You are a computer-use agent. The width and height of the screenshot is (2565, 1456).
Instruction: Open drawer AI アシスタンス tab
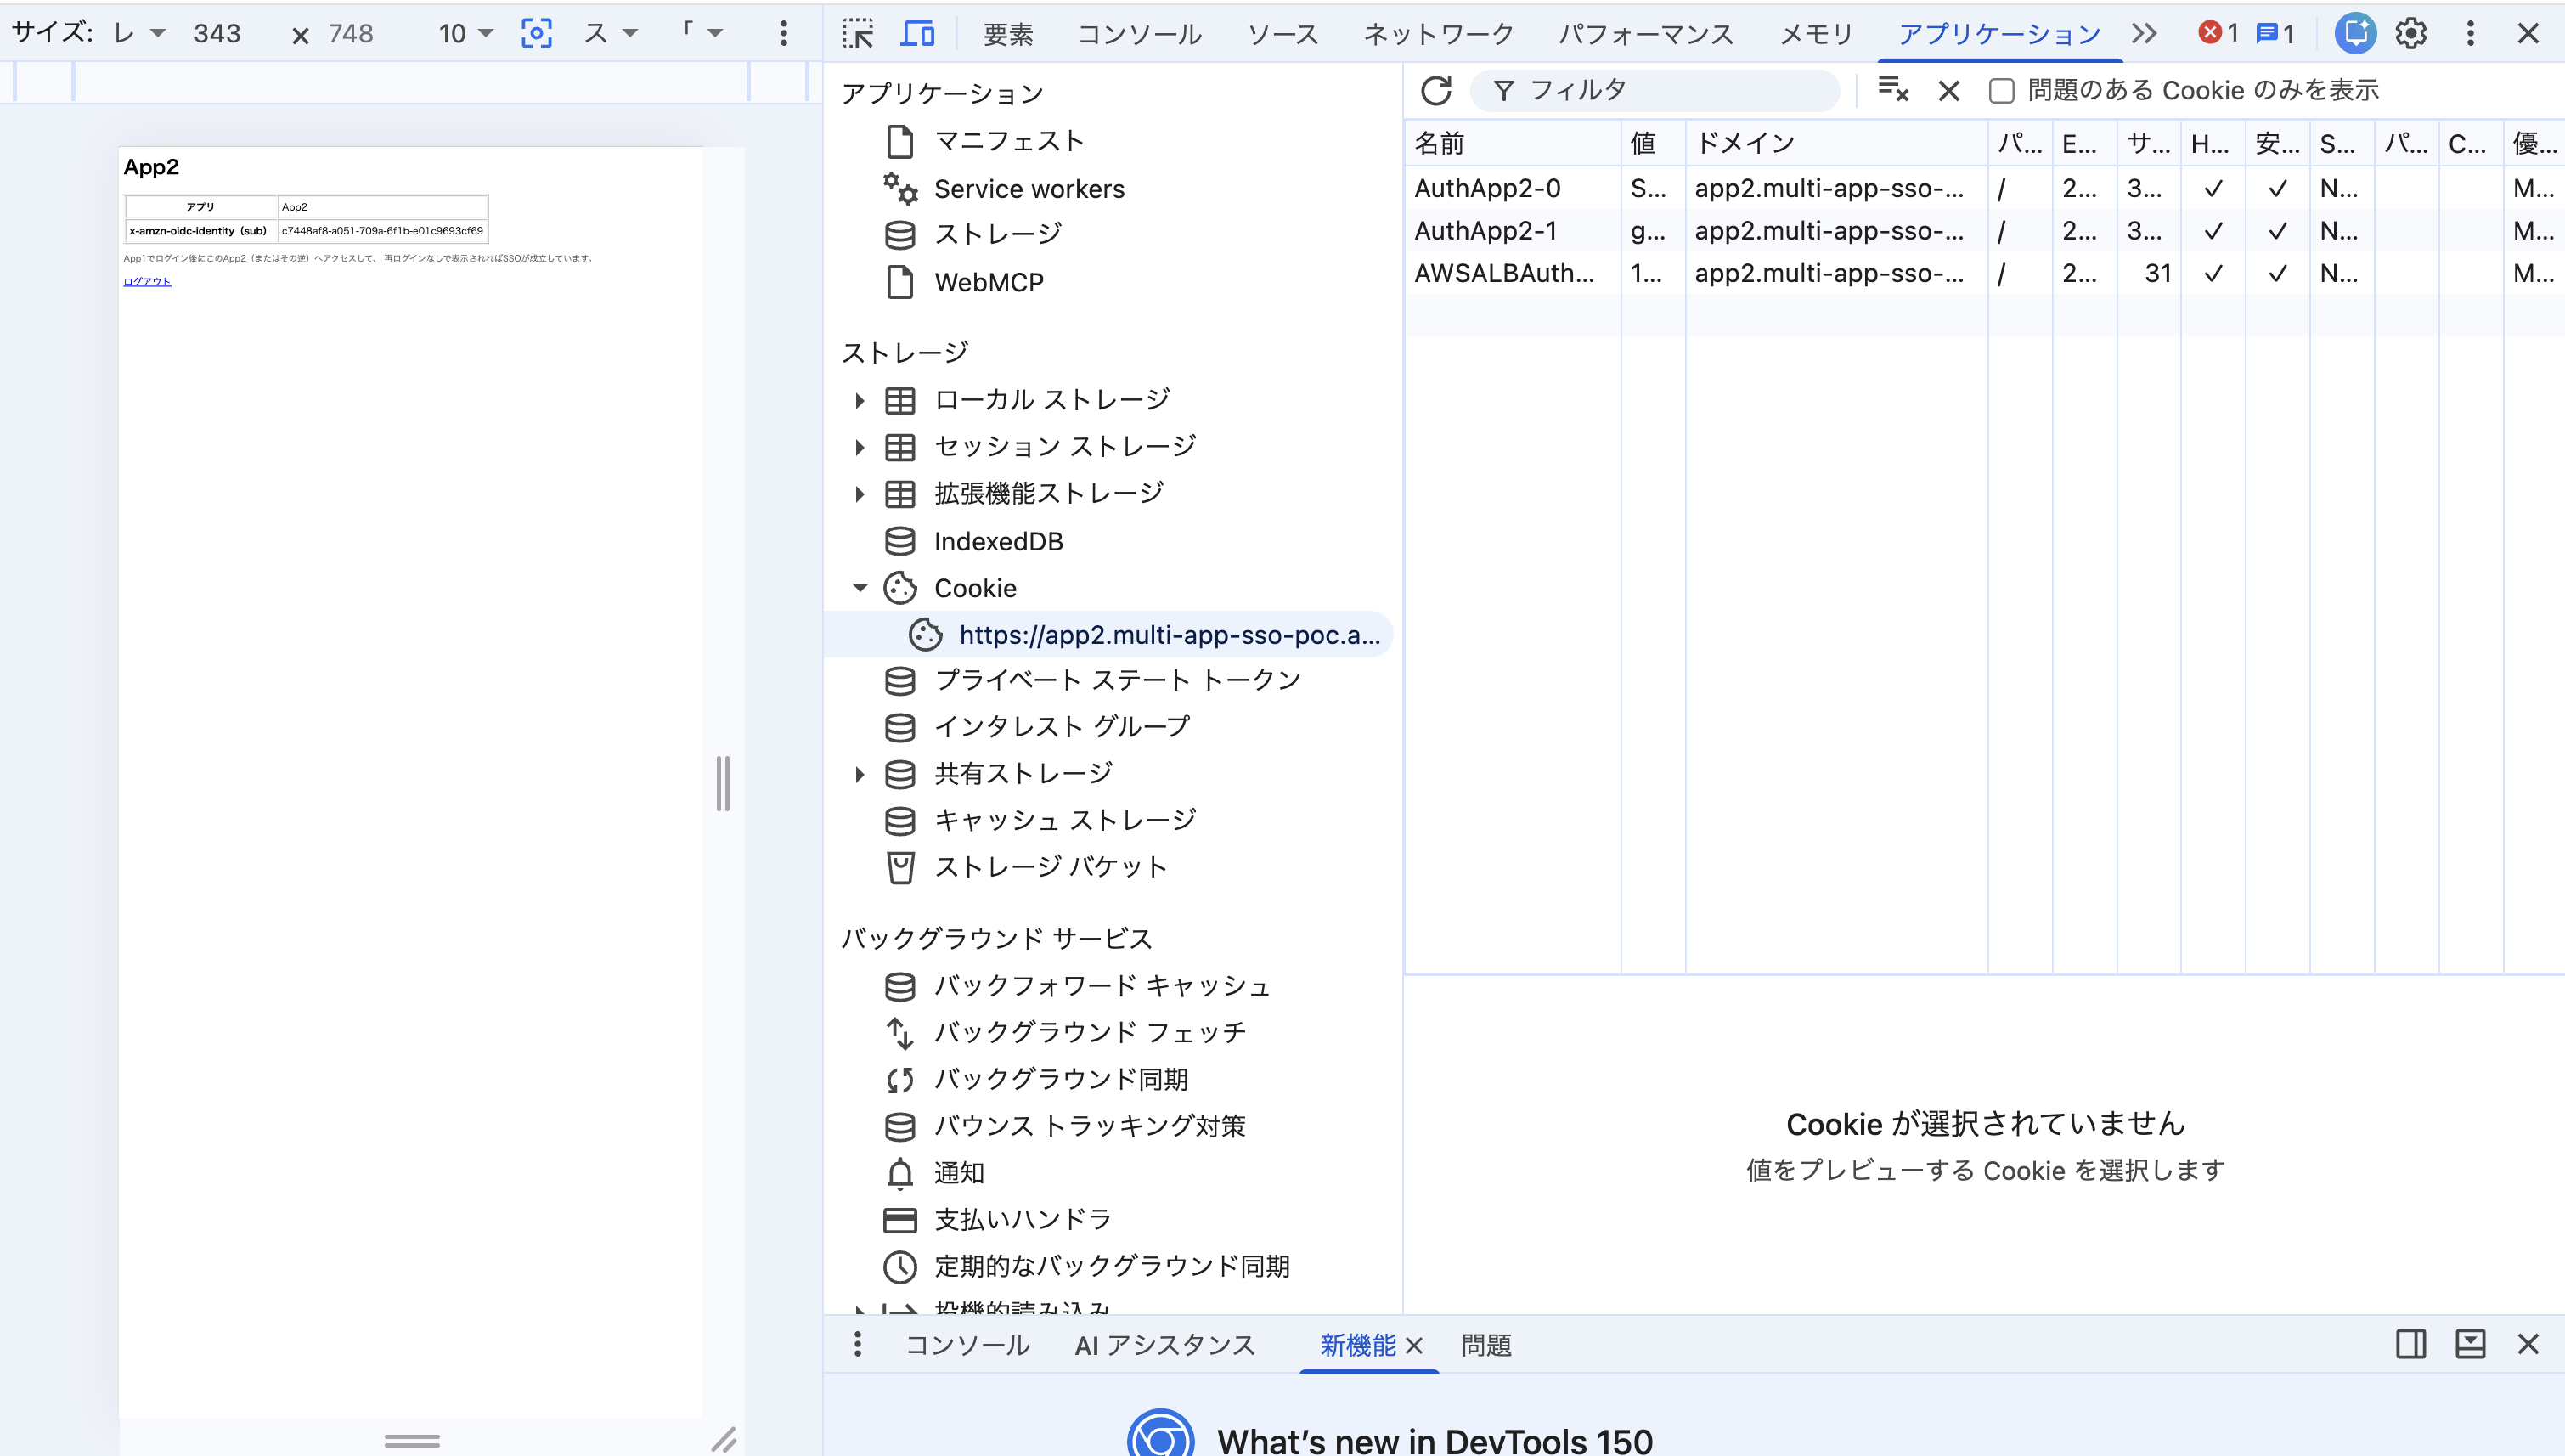pyautogui.click(x=1164, y=1346)
